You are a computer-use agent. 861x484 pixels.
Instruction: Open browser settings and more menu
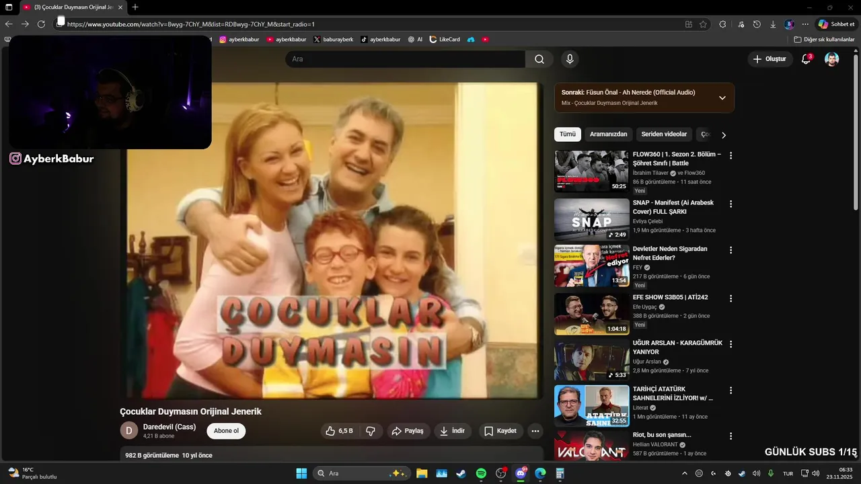pyautogui.click(x=805, y=24)
